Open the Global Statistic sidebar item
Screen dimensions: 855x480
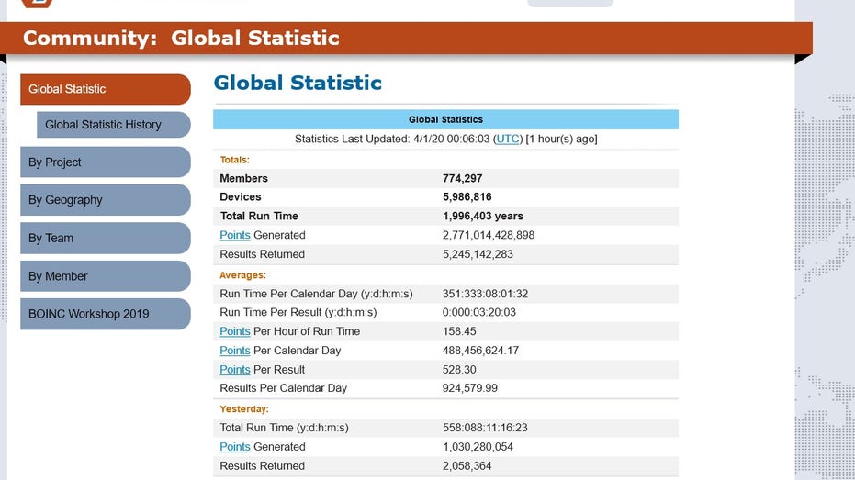106,89
